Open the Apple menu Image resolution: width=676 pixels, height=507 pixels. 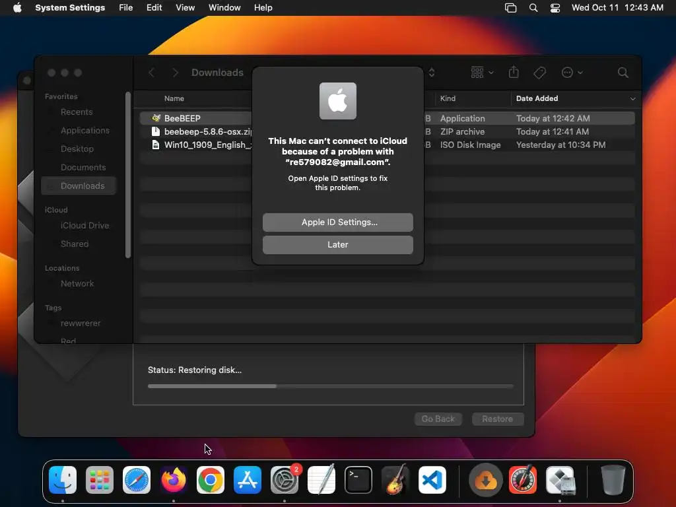pyautogui.click(x=17, y=8)
